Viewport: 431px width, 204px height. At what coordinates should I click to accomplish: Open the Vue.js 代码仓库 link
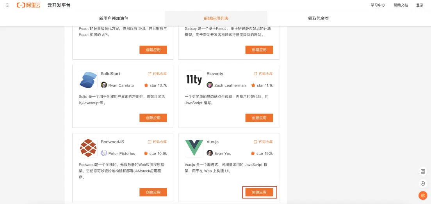264,142
